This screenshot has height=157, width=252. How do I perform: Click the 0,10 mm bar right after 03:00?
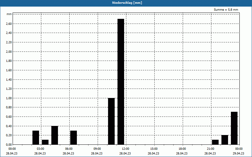click(x=45, y=142)
